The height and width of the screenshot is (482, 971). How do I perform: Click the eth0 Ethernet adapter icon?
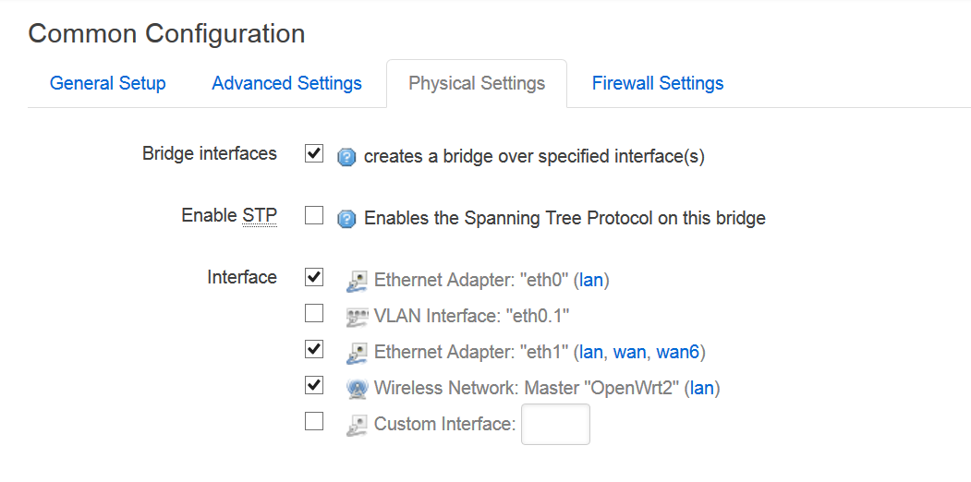(356, 281)
